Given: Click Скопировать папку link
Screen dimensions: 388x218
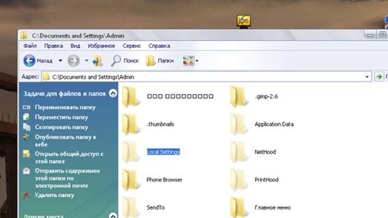Looking at the screenshot, I should pos(61,127).
